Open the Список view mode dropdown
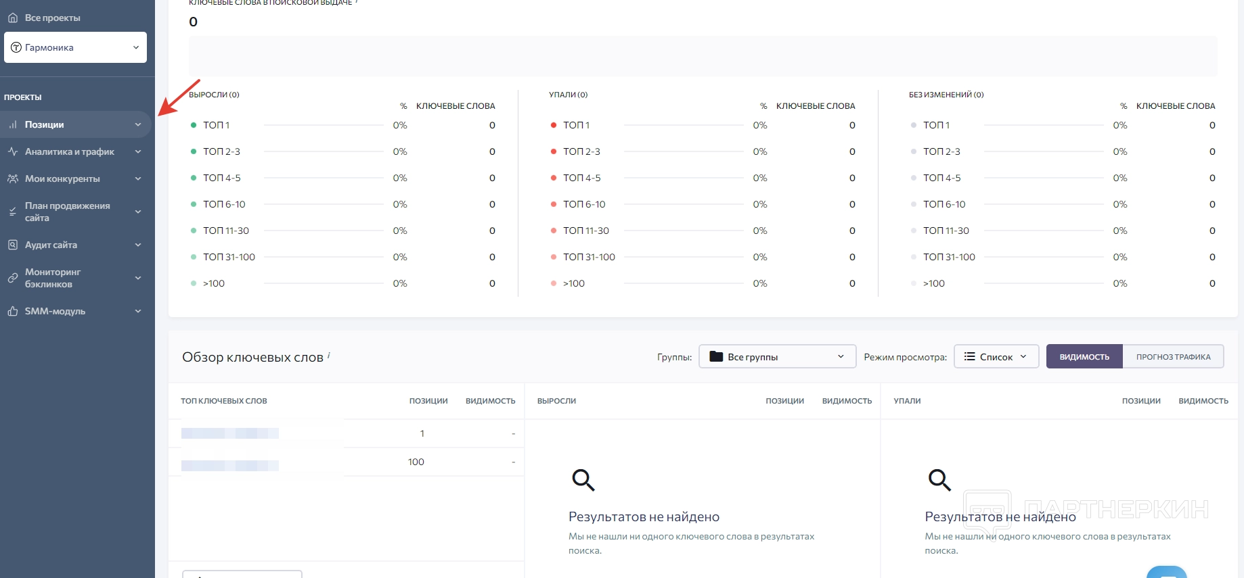 tap(996, 357)
